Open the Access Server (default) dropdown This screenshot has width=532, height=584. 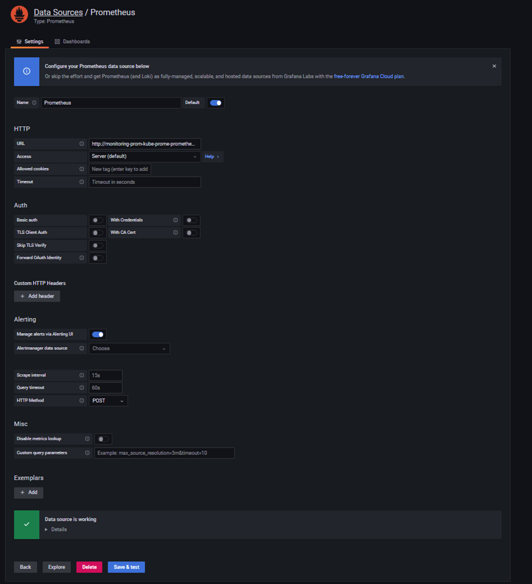(145, 157)
